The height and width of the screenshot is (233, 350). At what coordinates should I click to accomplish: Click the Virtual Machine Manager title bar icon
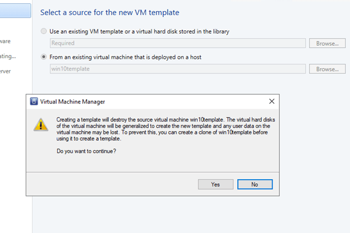[34, 102]
